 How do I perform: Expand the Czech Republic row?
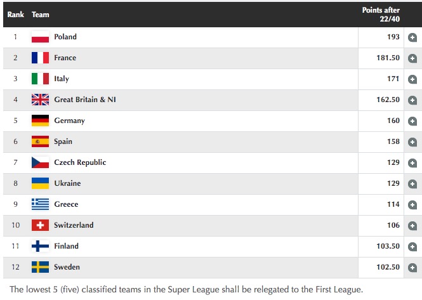click(x=412, y=163)
